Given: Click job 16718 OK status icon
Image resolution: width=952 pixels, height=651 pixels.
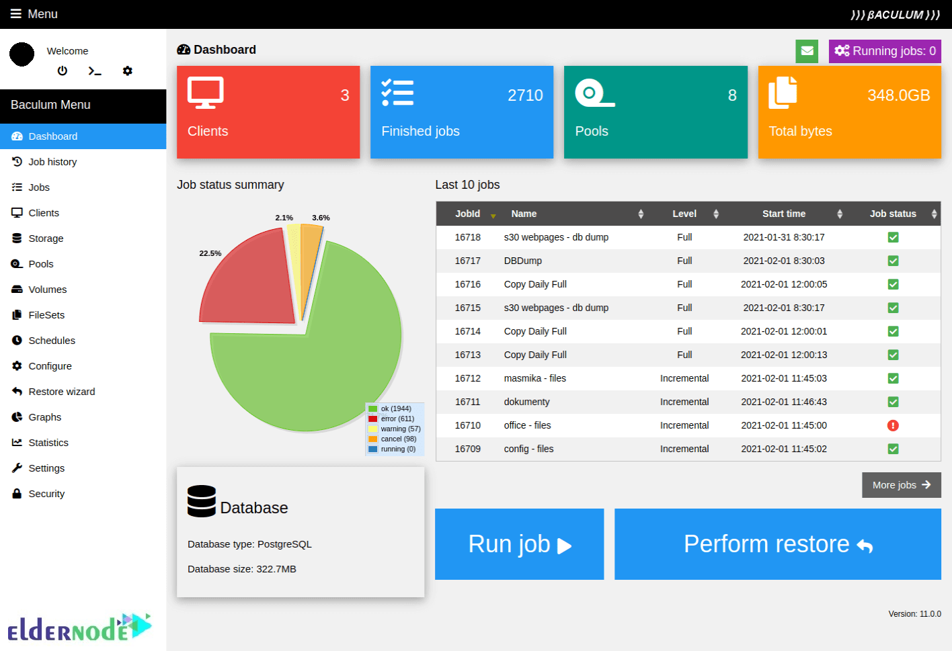Looking at the screenshot, I should click(893, 237).
